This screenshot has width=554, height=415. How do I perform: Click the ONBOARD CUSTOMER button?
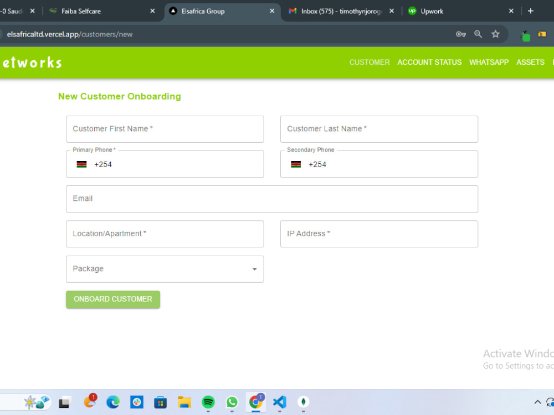(x=112, y=299)
